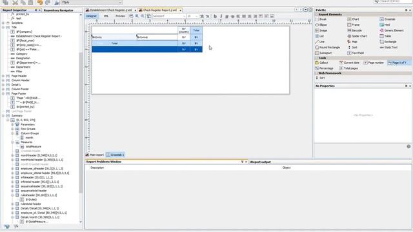Choose the Static Text palette element

388,47
